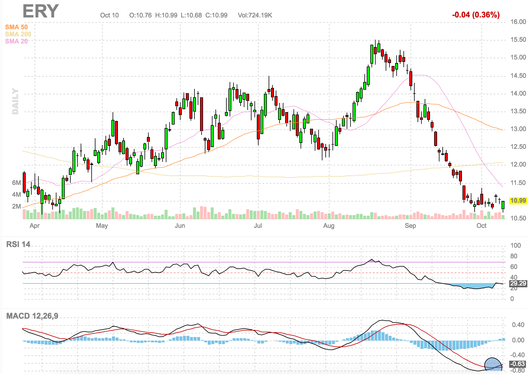
Task: Click the Vol:724.19K volume readout
Action: [255, 15]
